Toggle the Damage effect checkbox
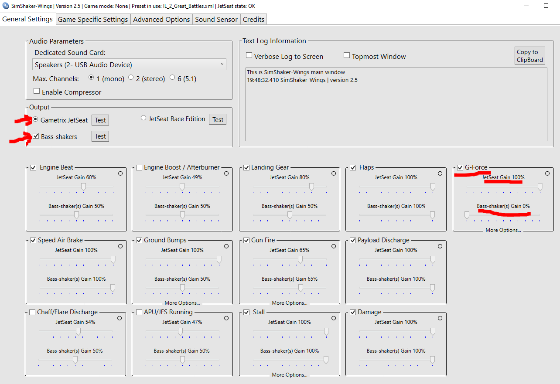The width and height of the screenshot is (560, 384). (x=353, y=312)
